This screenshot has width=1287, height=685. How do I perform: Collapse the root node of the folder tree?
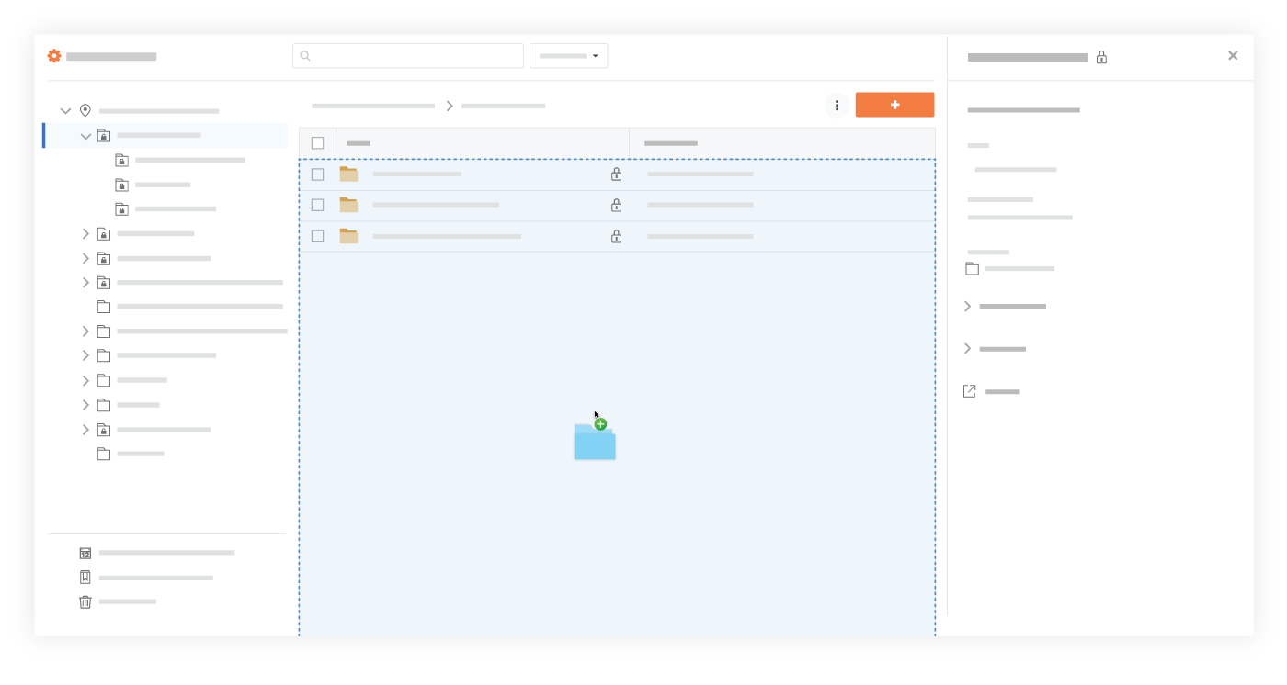coord(65,111)
